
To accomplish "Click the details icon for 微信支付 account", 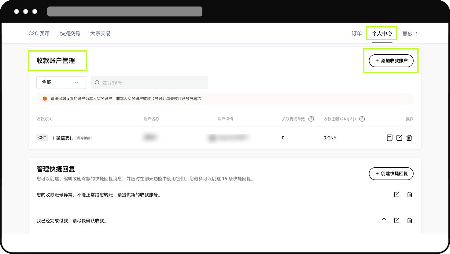I will [x=389, y=138].
